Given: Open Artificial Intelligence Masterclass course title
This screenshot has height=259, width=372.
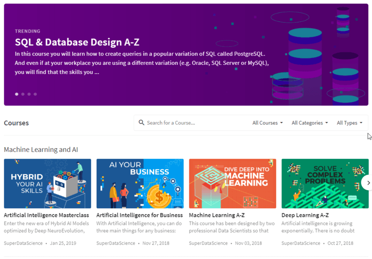Looking at the screenshot, I should 46,215.
